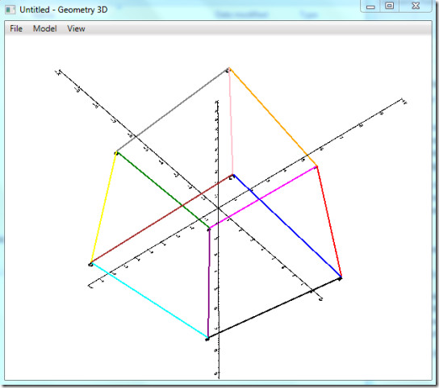Select the red edge of the cube
This screenshot has width=439, height=388.
click(329, 222)
